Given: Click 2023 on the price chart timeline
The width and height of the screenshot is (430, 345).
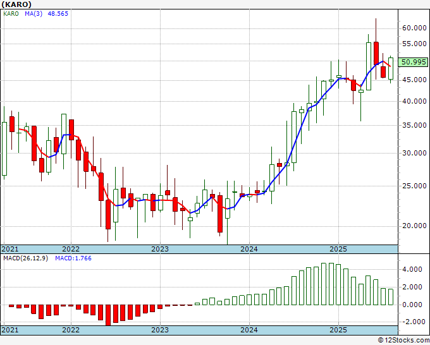Looking at the screenshot, I should pyautogui.click(x=160, y=249).
